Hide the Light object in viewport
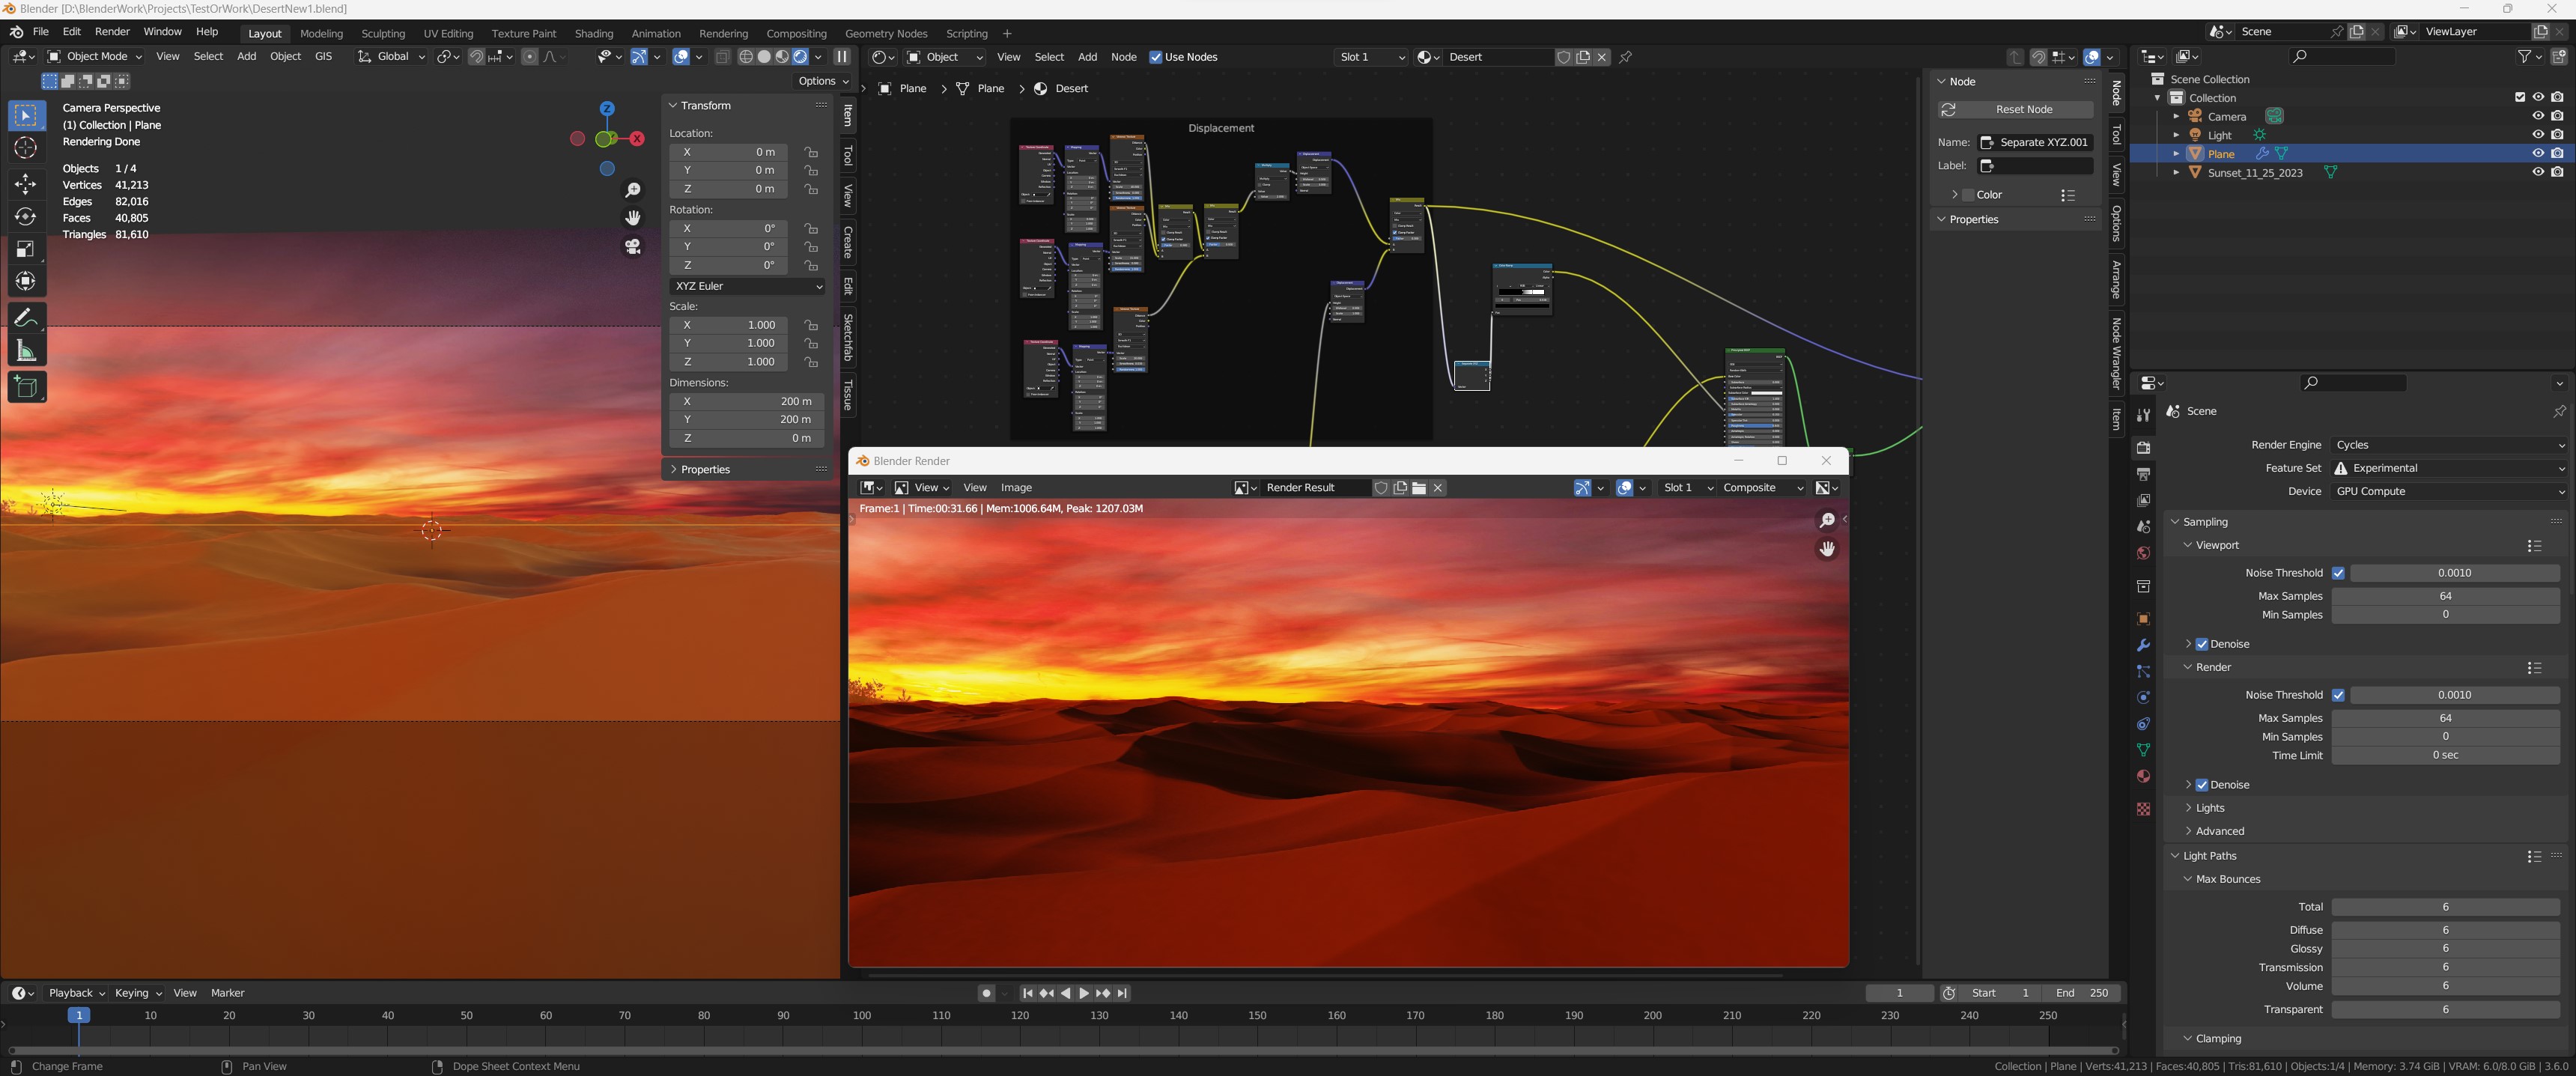This screenshot has width=2576, height=1076. [x=2538, y=135]
